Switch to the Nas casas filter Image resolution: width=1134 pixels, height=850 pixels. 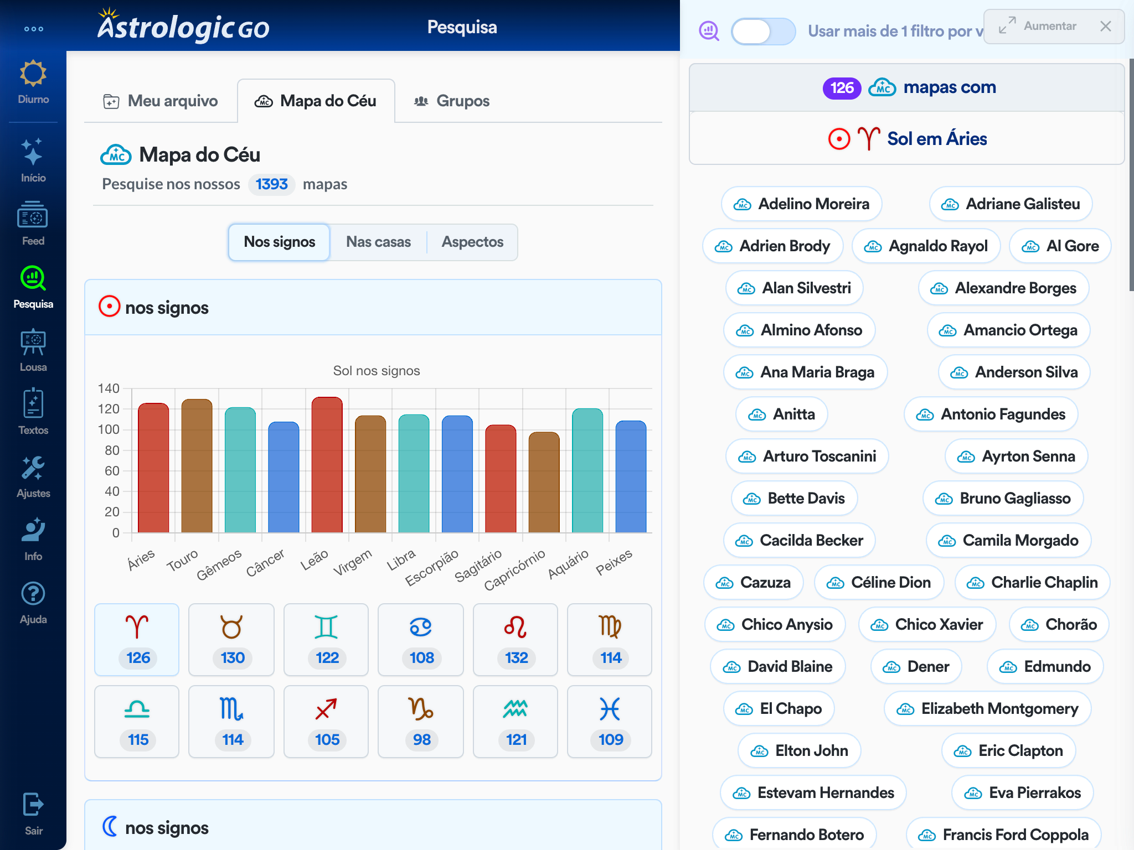(378, 242)
